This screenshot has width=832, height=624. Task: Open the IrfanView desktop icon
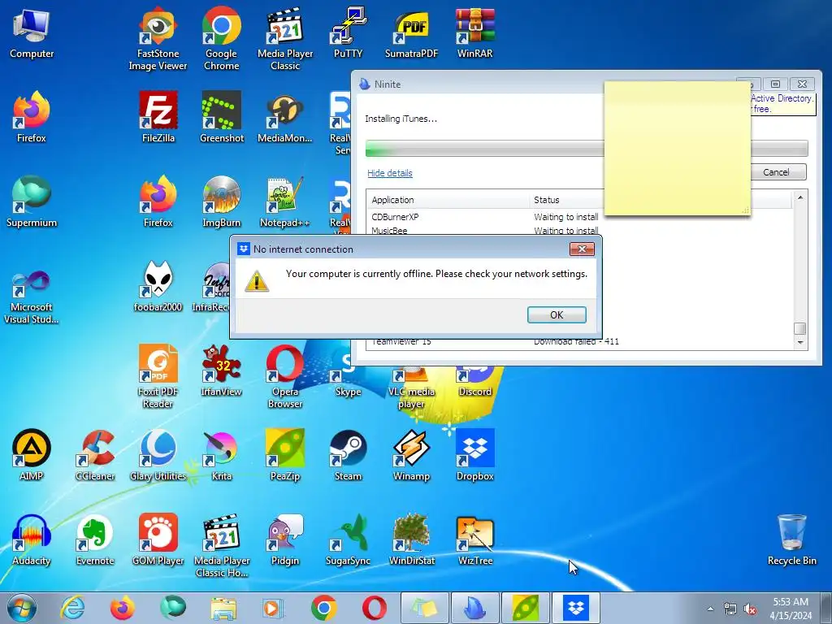click(x=221, y=370)
